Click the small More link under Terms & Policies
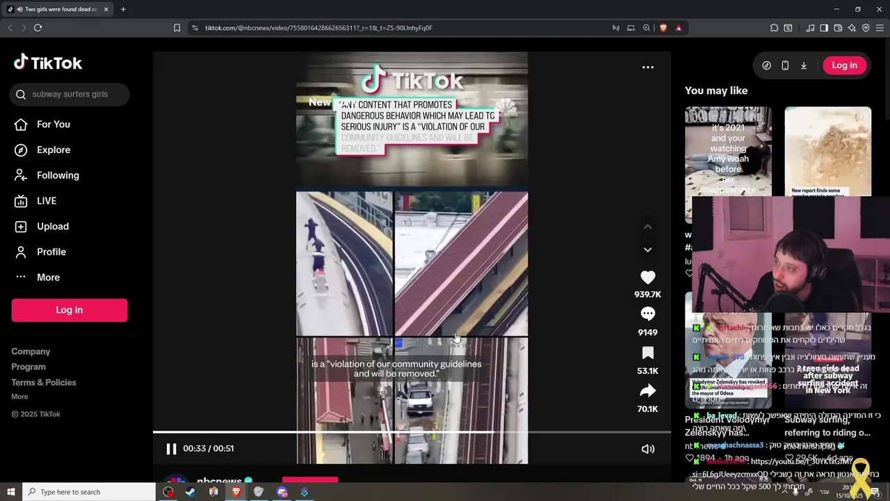Viewport: 890px width, 501px height. click(x=19, y=397)
